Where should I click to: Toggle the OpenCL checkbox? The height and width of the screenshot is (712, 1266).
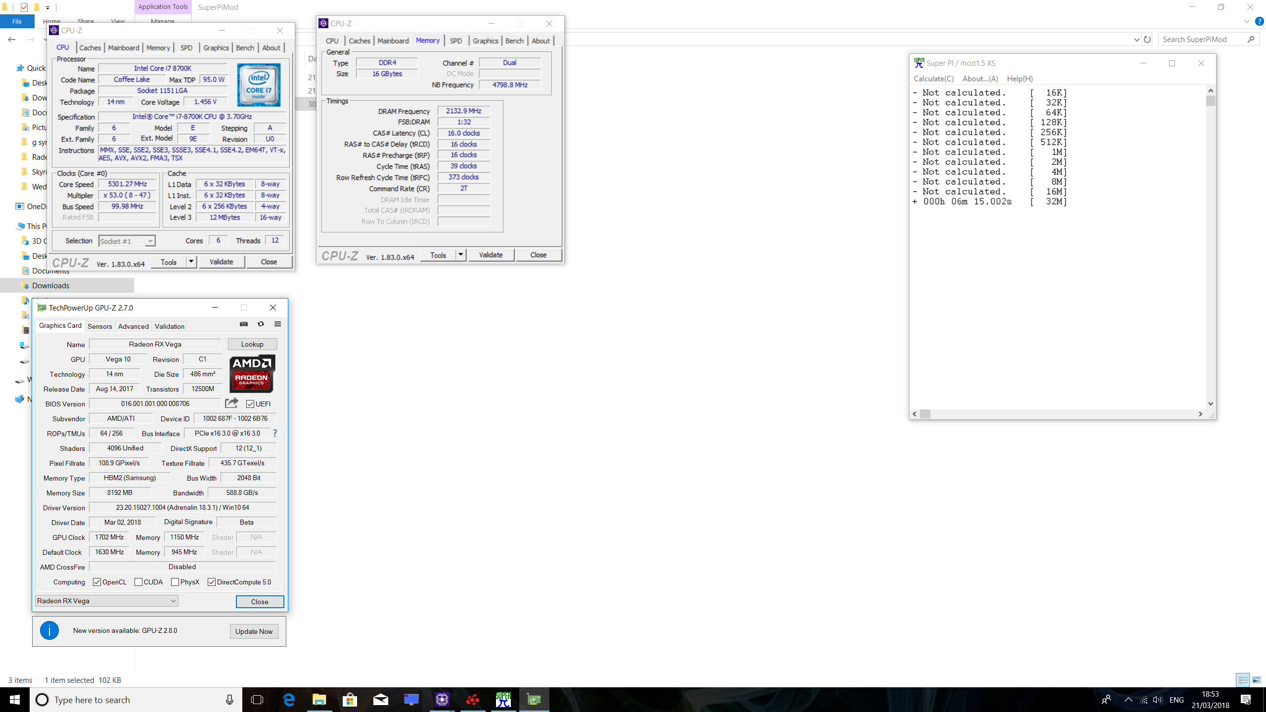coord(97,582)
